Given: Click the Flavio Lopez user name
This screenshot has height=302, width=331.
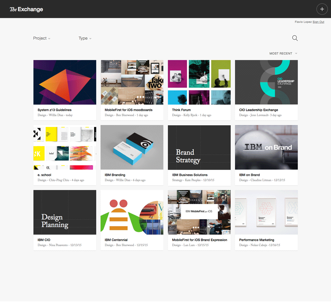Looking at the screenshot, I should point(303,22).
